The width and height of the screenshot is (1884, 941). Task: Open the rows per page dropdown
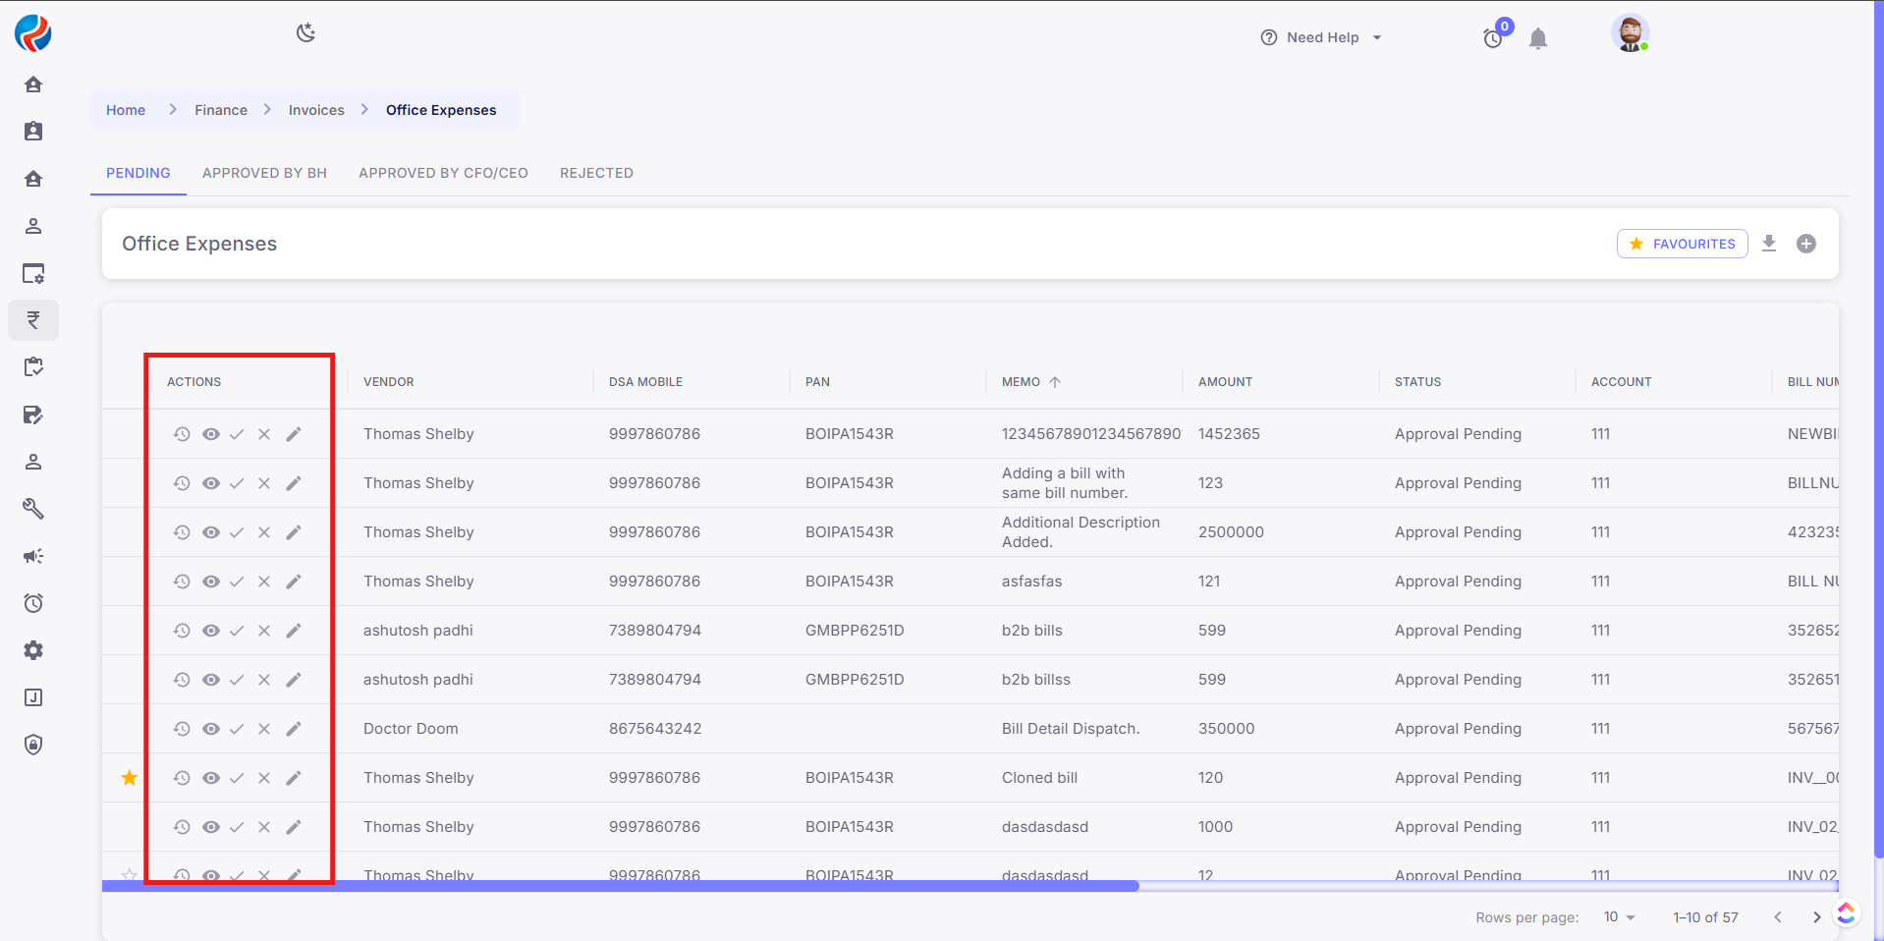pyautogui.click(x=1619, y=916)
